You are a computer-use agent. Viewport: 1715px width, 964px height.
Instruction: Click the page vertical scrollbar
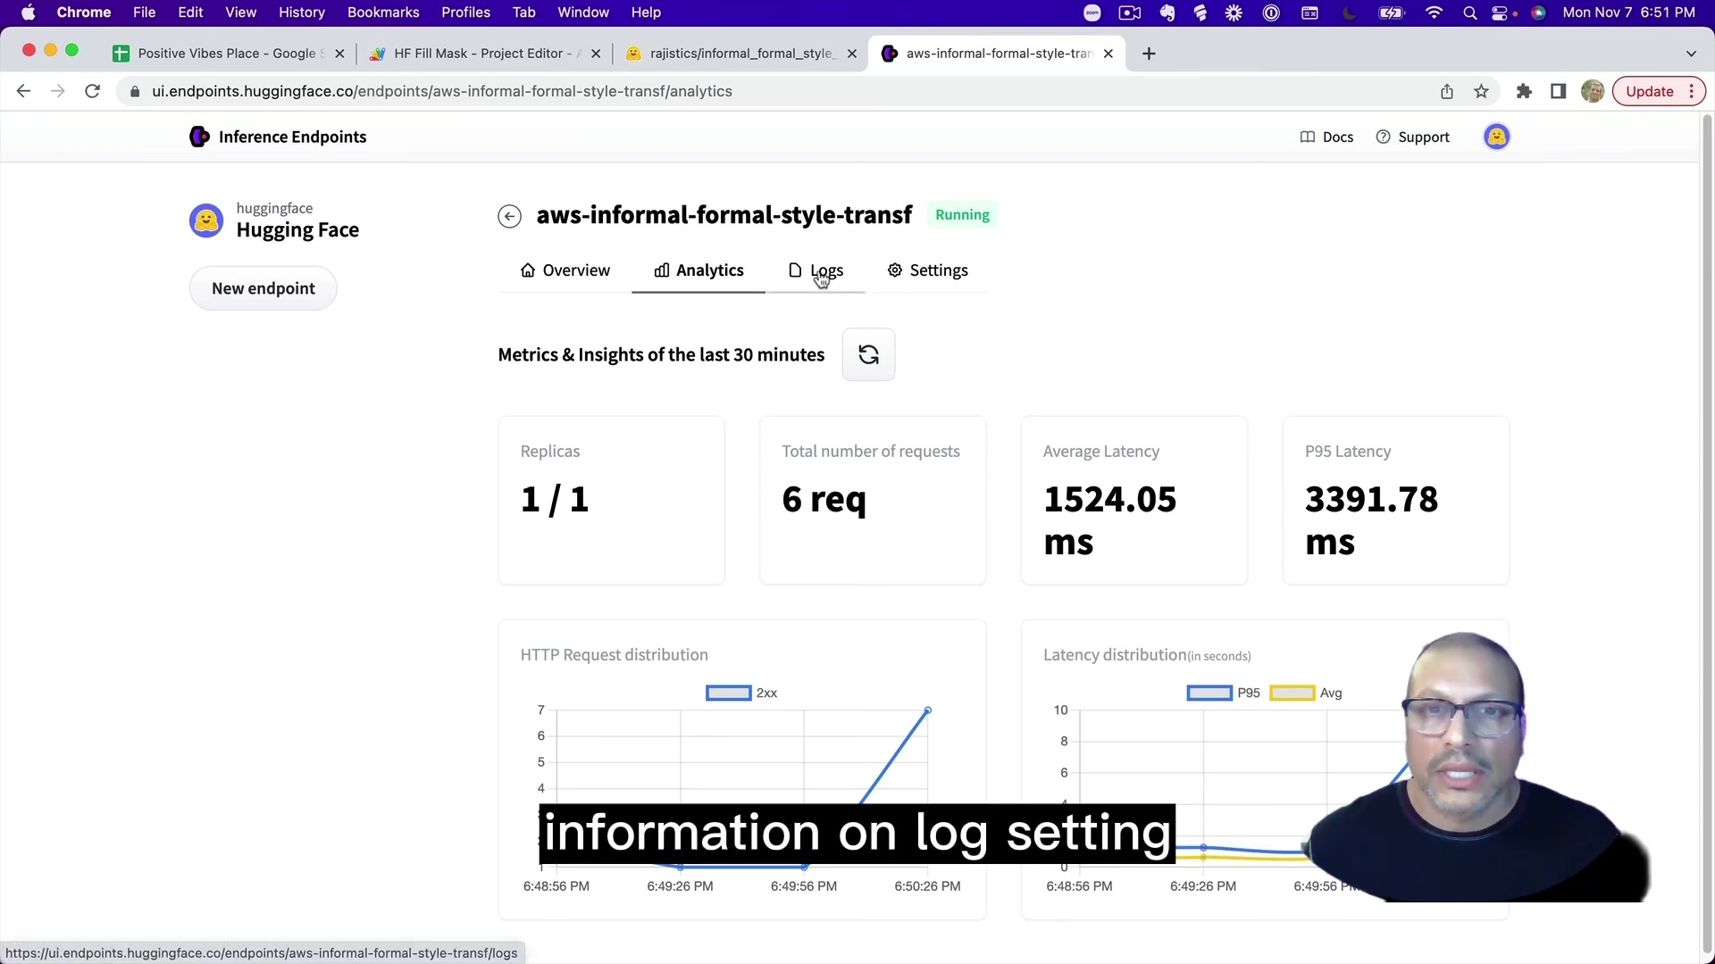(1707, 536)
